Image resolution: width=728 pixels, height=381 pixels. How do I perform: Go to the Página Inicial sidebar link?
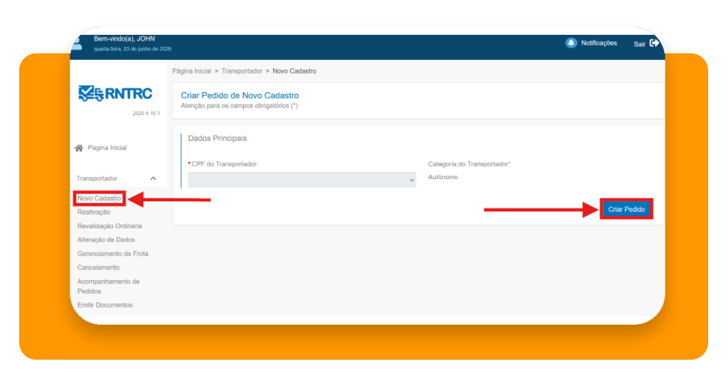[x=107, y=148]
